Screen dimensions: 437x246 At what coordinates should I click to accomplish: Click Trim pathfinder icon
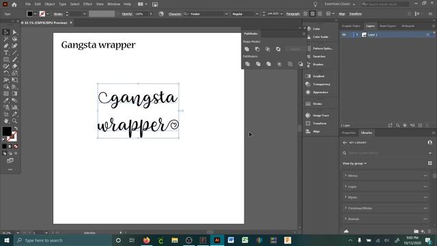[x=258, y=64]
